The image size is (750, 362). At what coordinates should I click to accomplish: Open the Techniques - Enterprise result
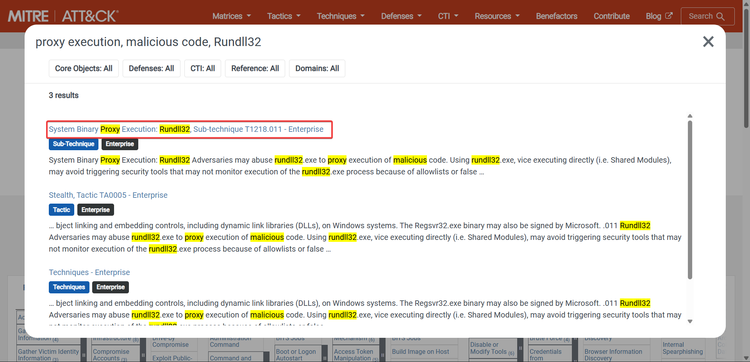tap(89, 272)
